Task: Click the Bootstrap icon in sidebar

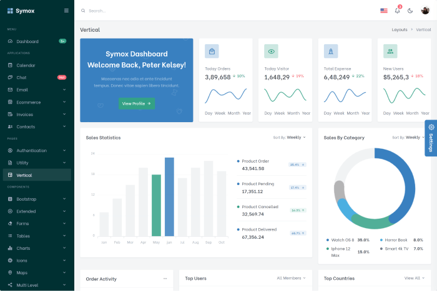Action: pyautogui.click(x=10, y=199)
